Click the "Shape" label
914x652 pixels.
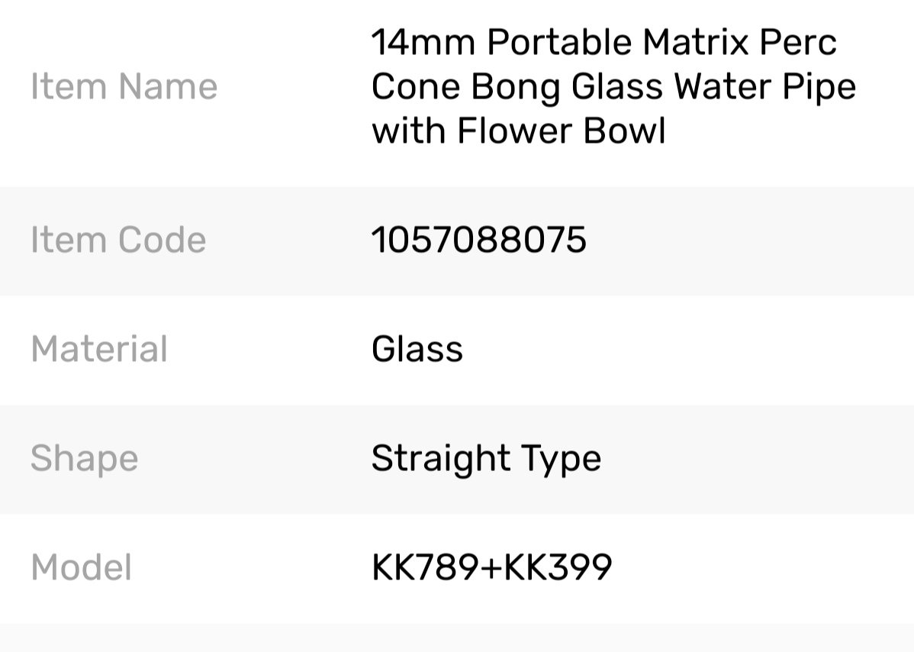coord(84,459)
